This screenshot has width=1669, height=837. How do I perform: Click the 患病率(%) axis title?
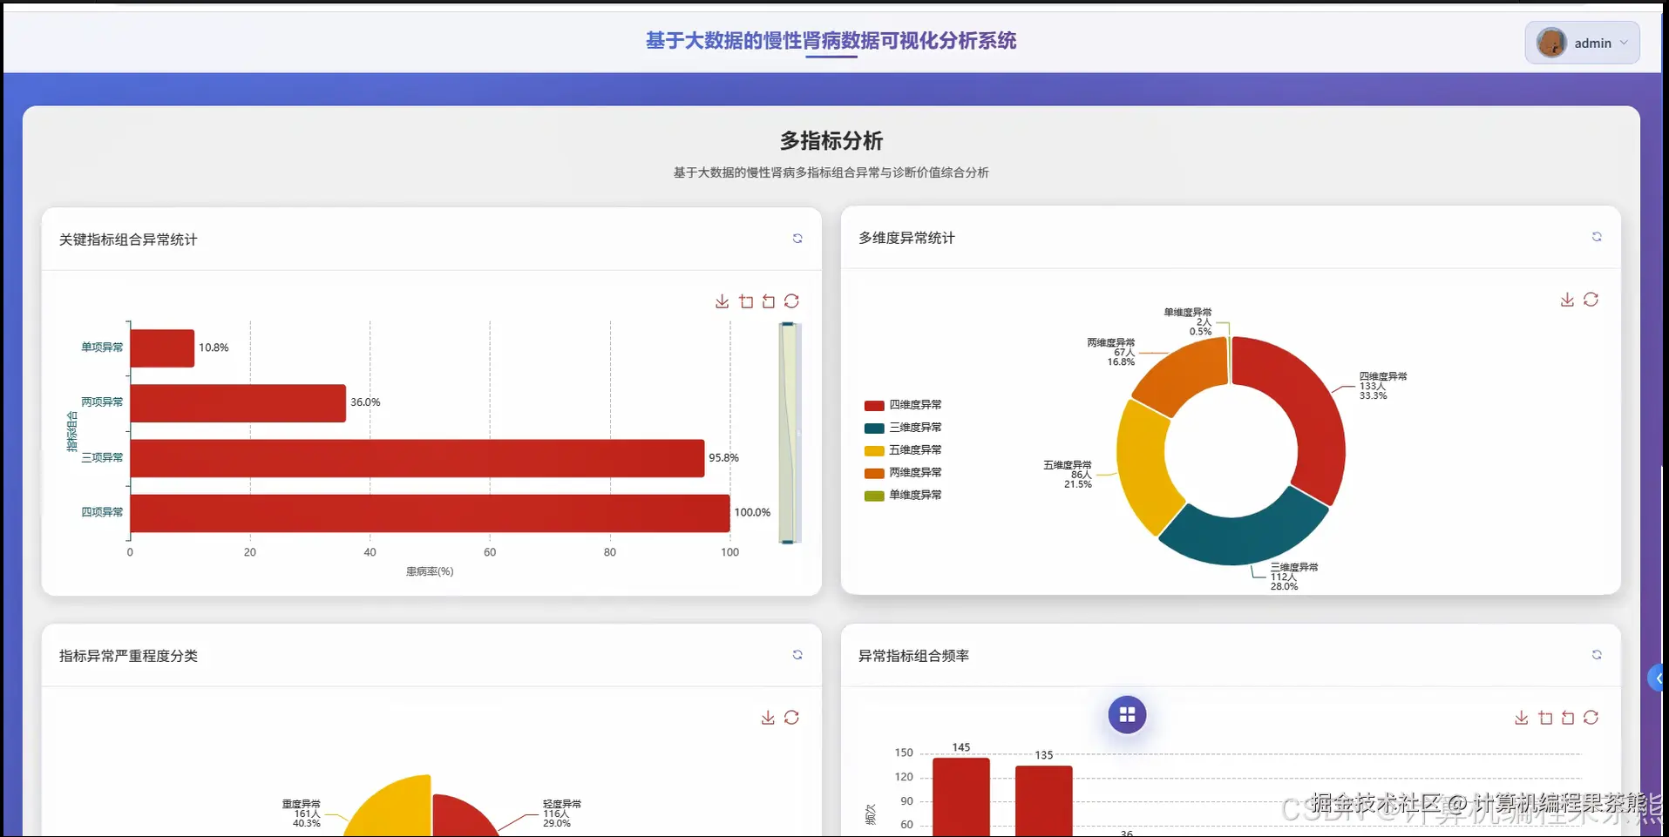tap(430, 571)
